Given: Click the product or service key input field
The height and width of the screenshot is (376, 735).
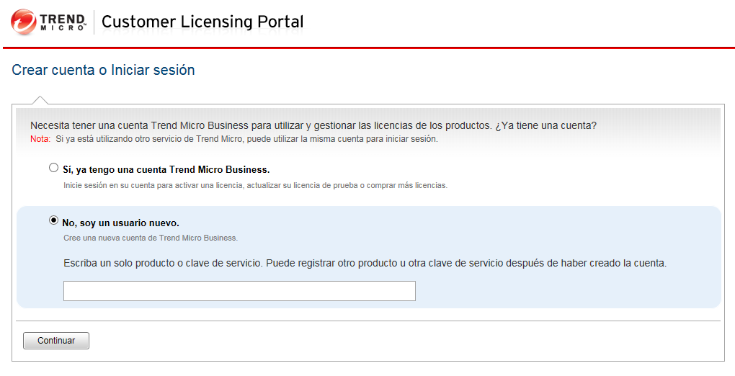Looking at the screenshot, I should [239, 291].
